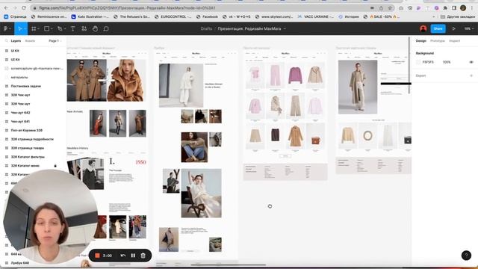Open the VACC UKRAINE bookmark
This screenshot has height=269, width=478.
coord(315,16)
